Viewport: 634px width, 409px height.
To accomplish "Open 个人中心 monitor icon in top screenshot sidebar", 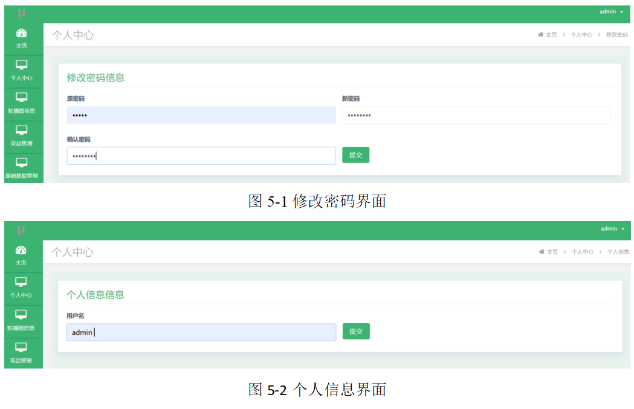I will [x=21, y=65].
